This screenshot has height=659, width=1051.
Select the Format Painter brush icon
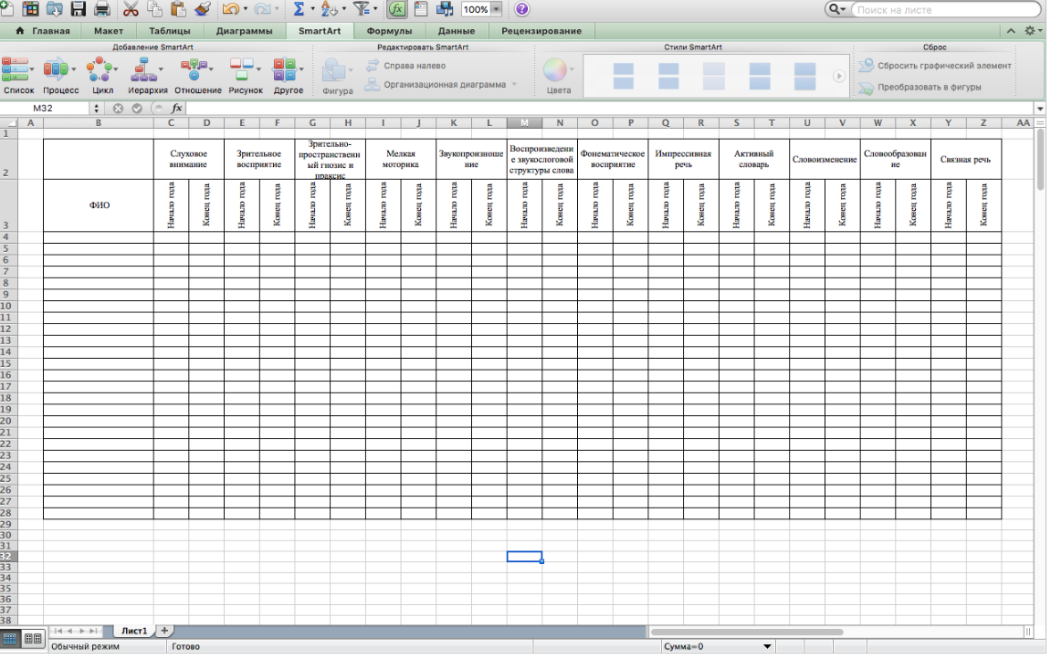click(202, 10)
